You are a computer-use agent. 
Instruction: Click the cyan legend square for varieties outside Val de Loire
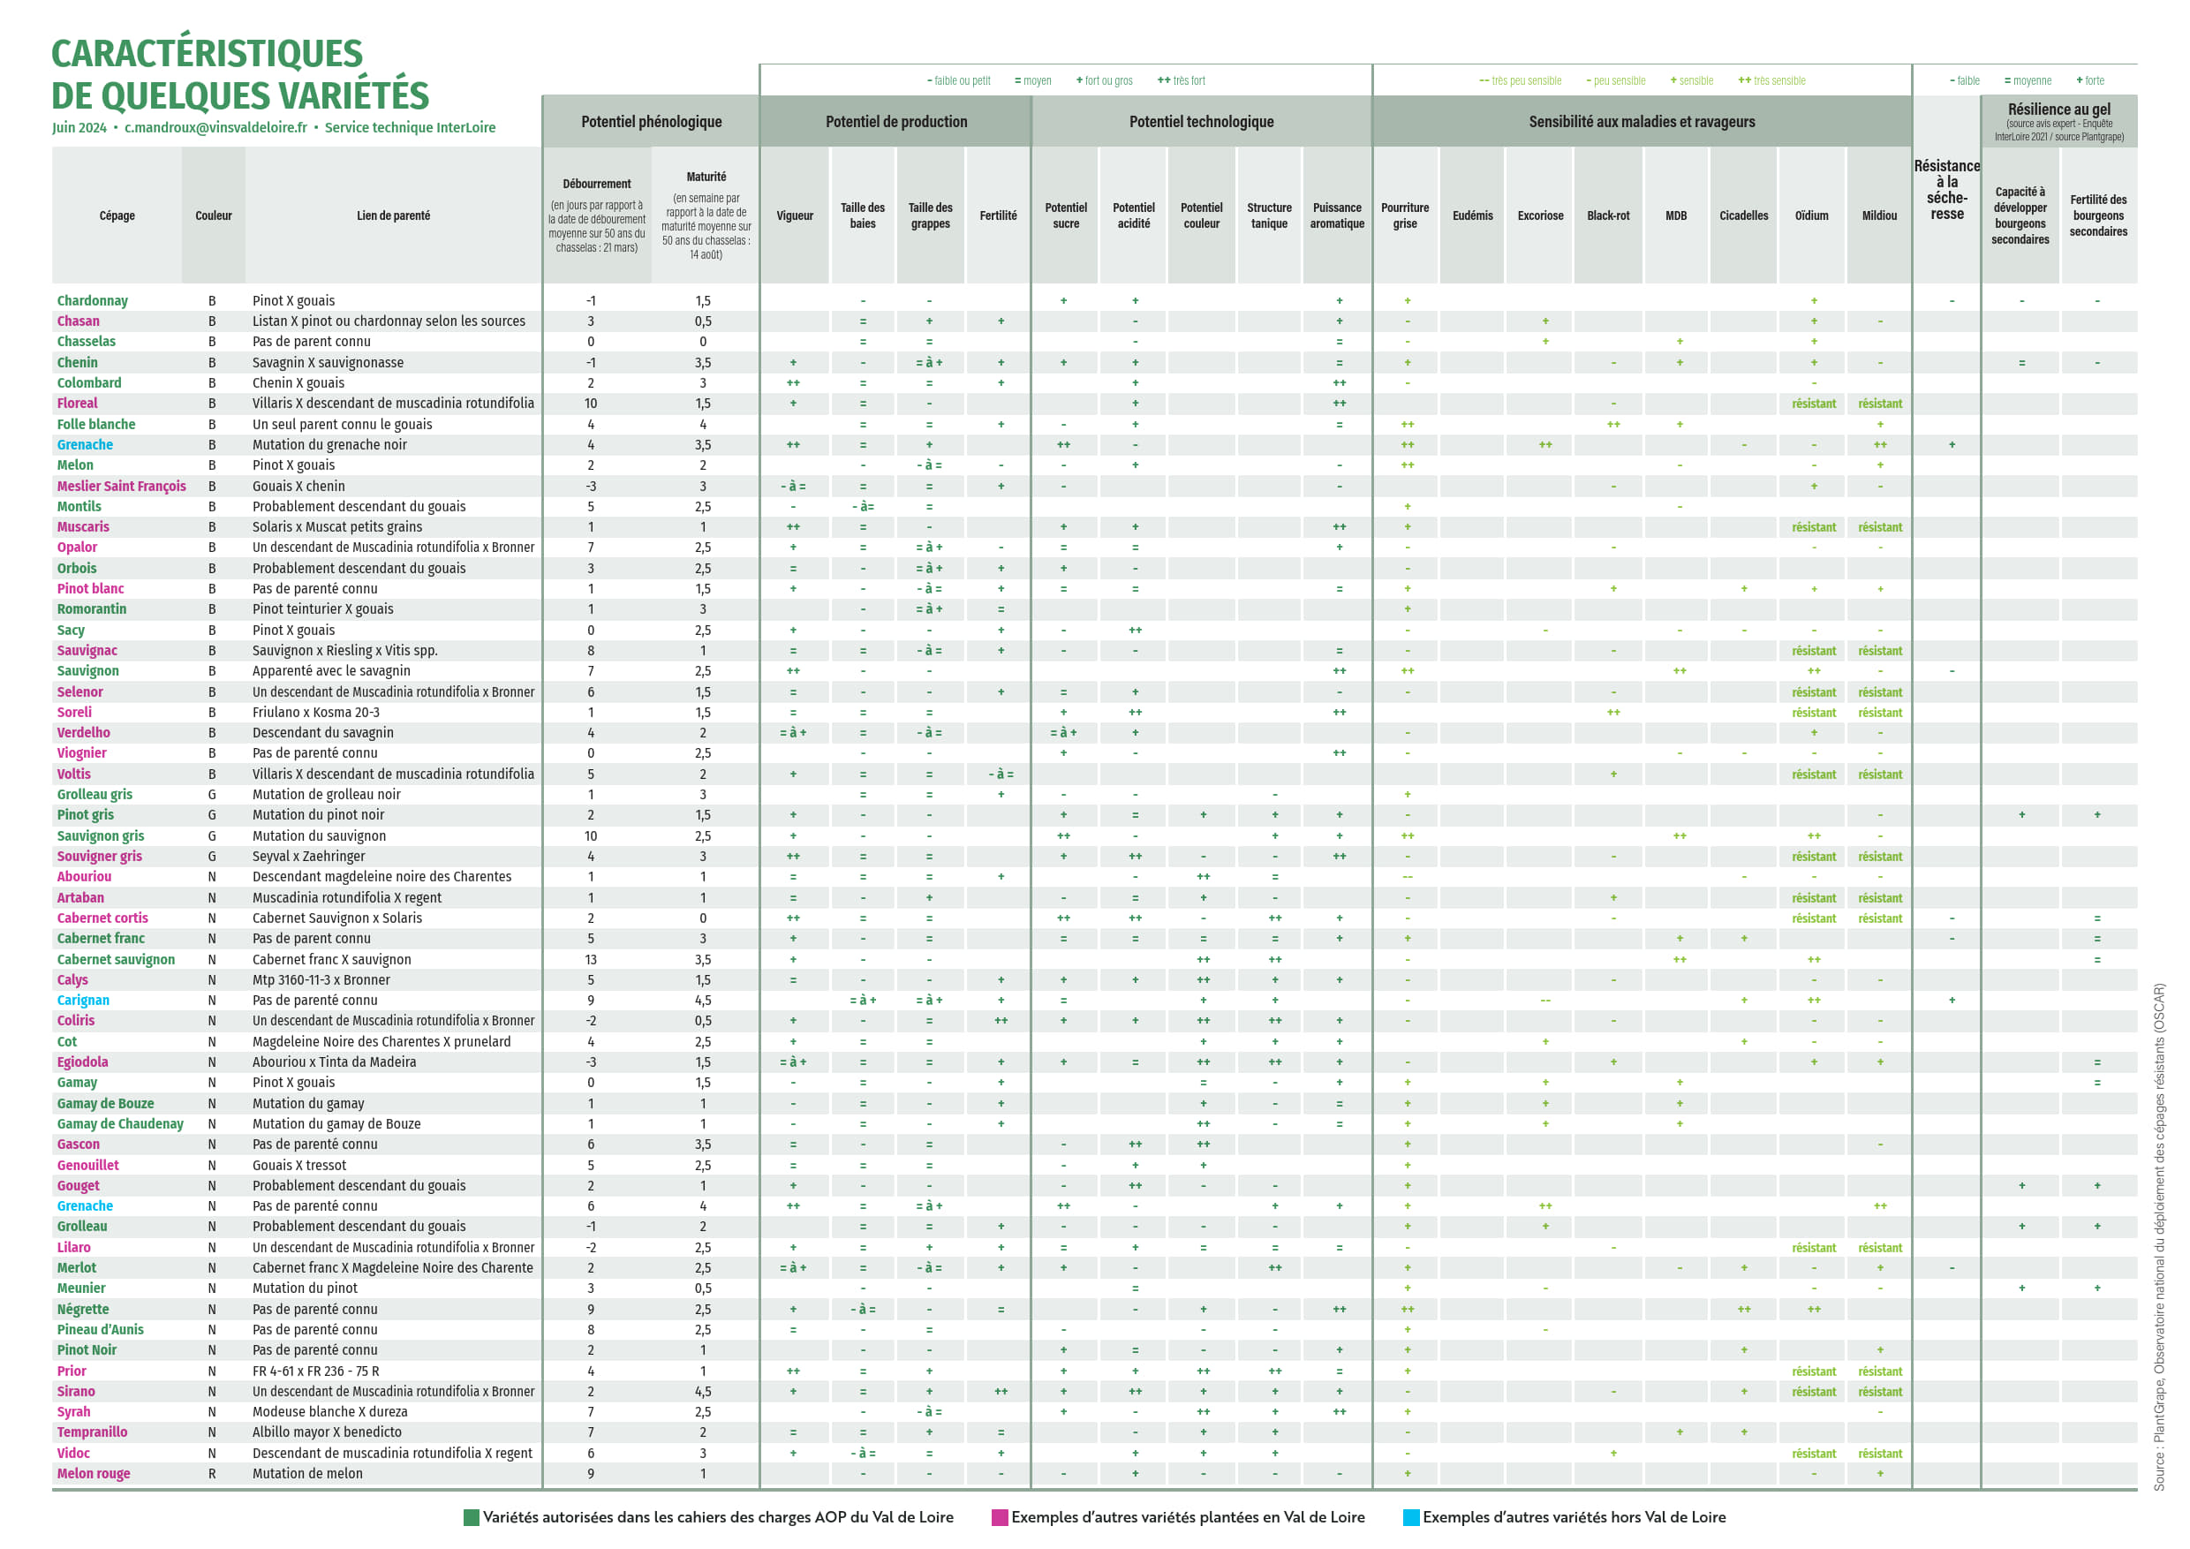(1411, 1517)
